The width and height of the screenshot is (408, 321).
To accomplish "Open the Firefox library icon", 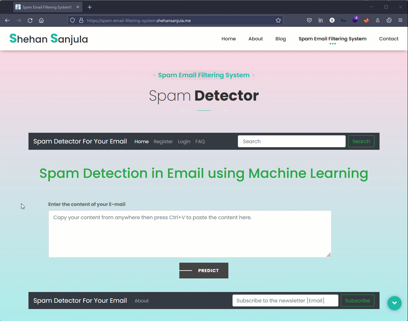I will click(321, 20).
